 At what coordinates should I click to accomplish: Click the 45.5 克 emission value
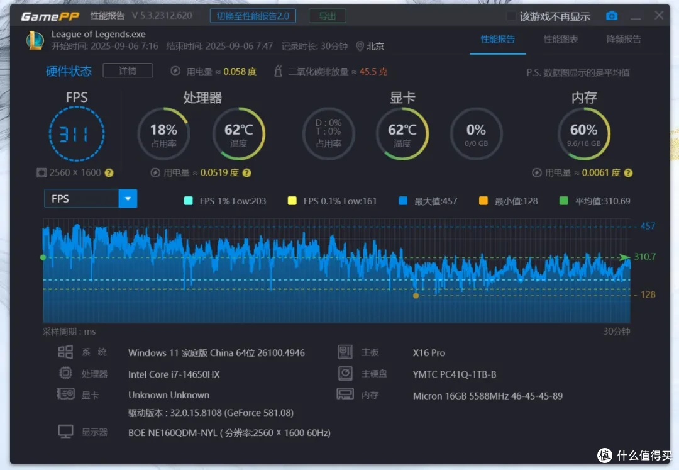373,72
